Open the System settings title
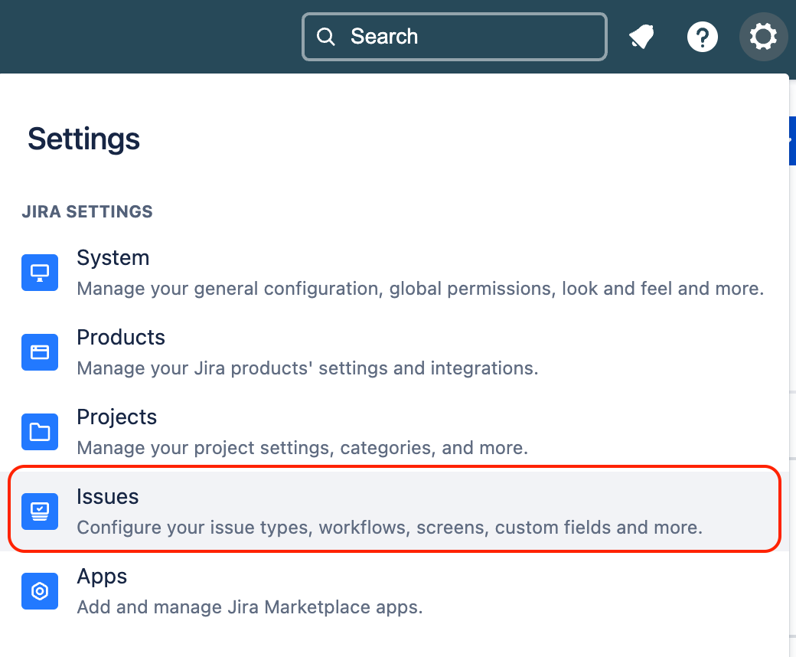The image size is (796, 657). click(113, 258)
